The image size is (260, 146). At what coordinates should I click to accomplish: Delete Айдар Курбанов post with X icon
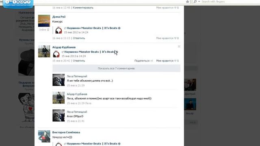point(179,47)
